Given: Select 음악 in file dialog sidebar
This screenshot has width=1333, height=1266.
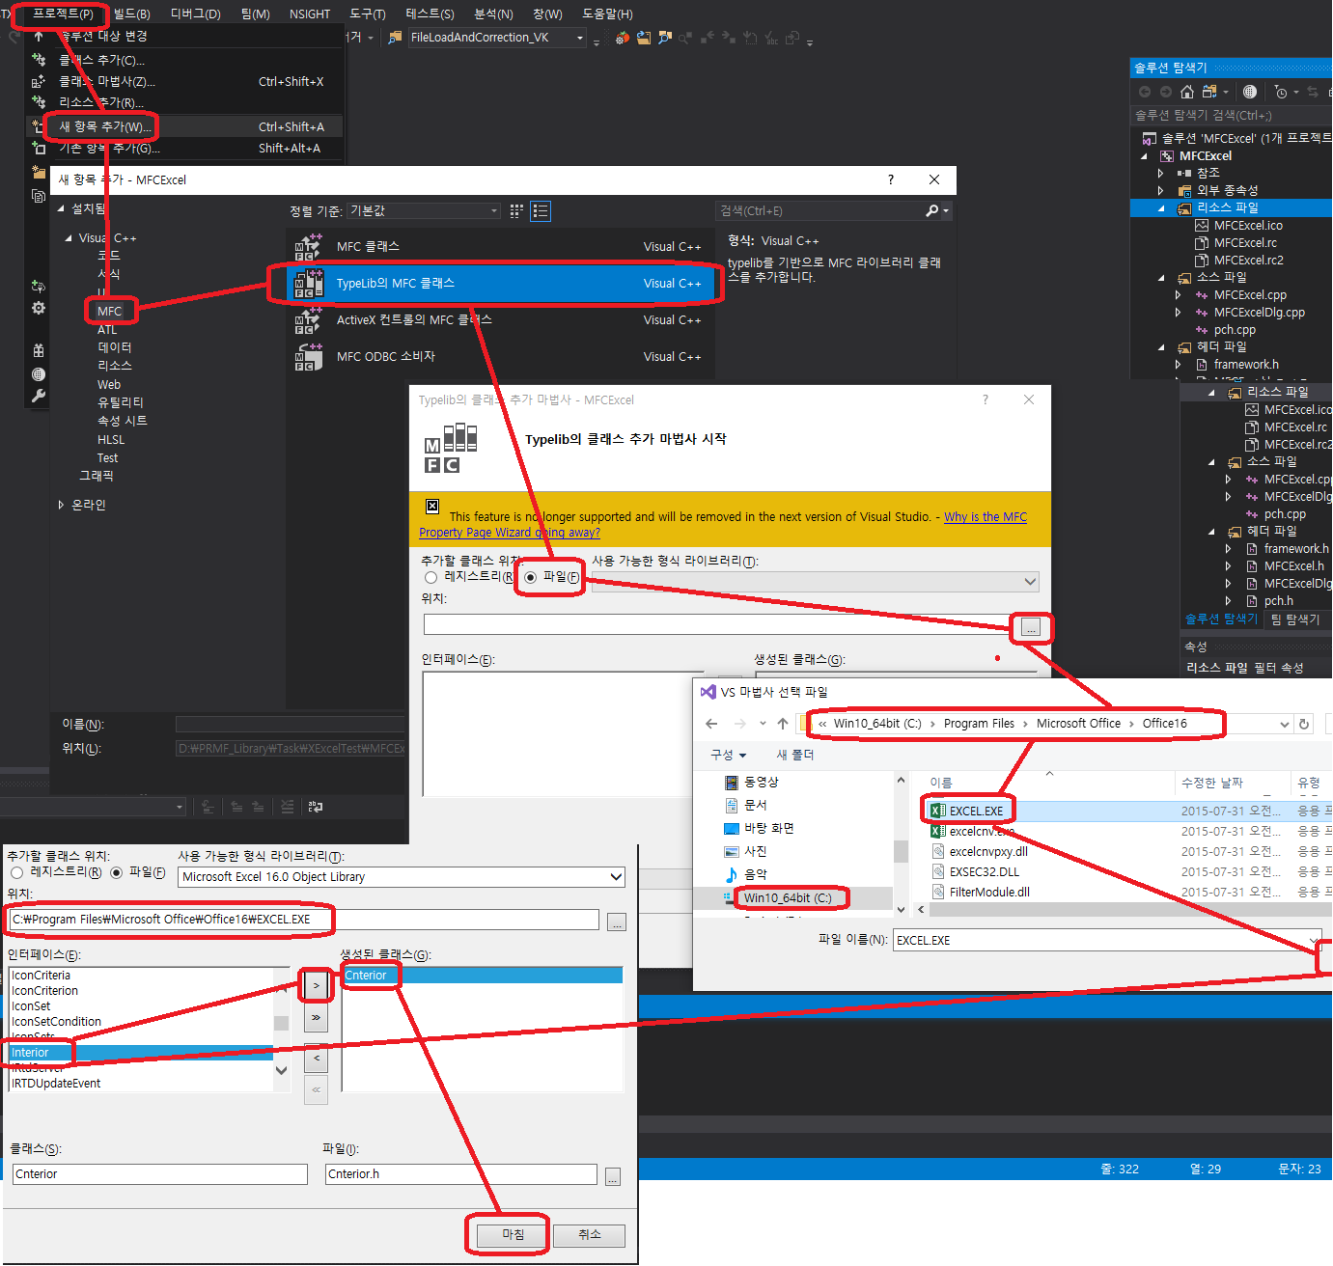Looking at the screenshot, I should (x=756, y=874).
